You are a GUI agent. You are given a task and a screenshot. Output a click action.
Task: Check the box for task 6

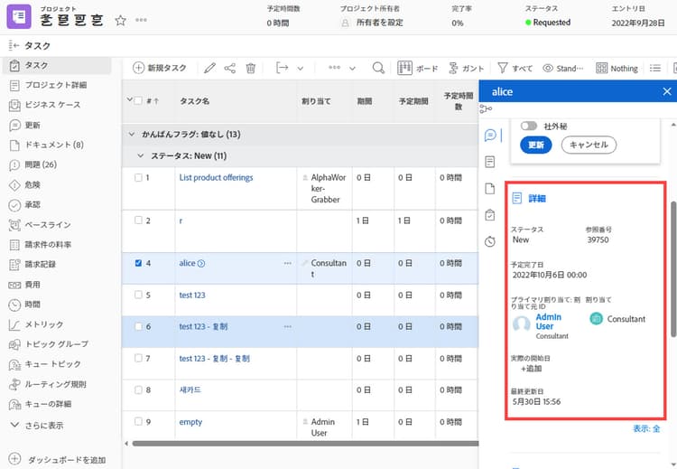[x=138, y=326]
